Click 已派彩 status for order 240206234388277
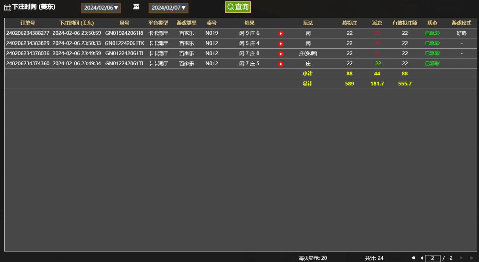This screenshot has width=479, height=262. (433, 33)
